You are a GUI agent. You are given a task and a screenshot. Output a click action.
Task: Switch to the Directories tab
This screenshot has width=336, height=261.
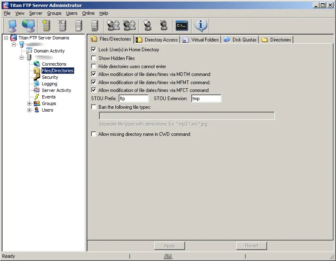[x=276, y=40]
